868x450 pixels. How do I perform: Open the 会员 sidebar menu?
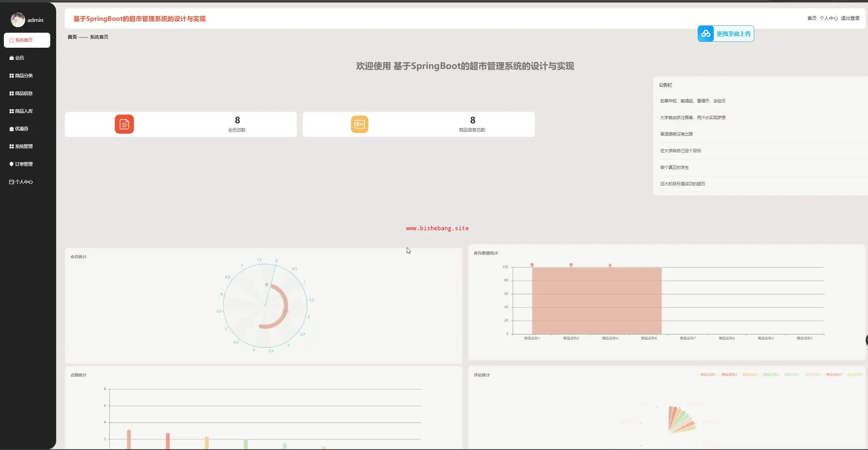19,58
